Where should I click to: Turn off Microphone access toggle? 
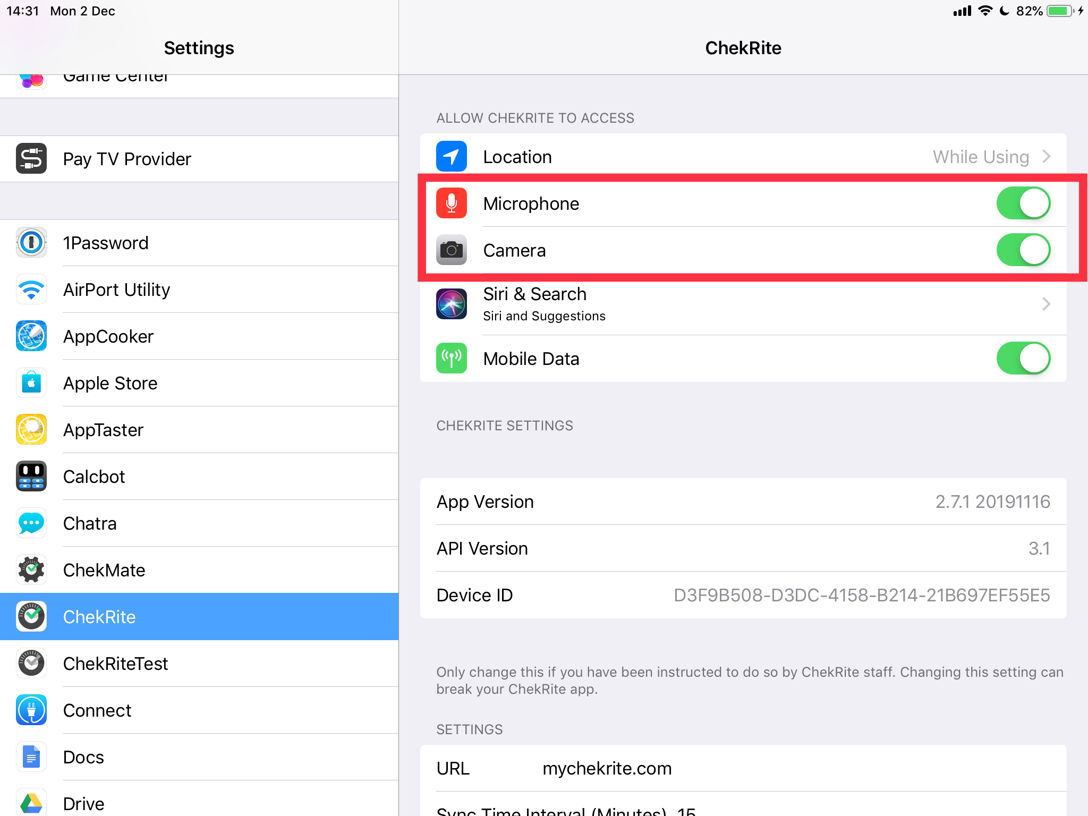1023,203
